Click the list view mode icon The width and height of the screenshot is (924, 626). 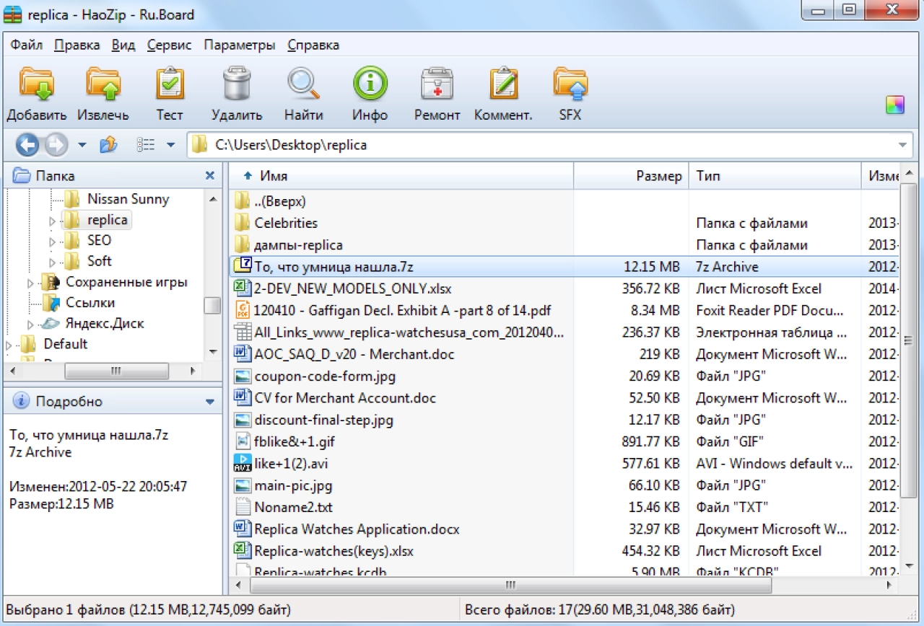(x=146, y=145)
